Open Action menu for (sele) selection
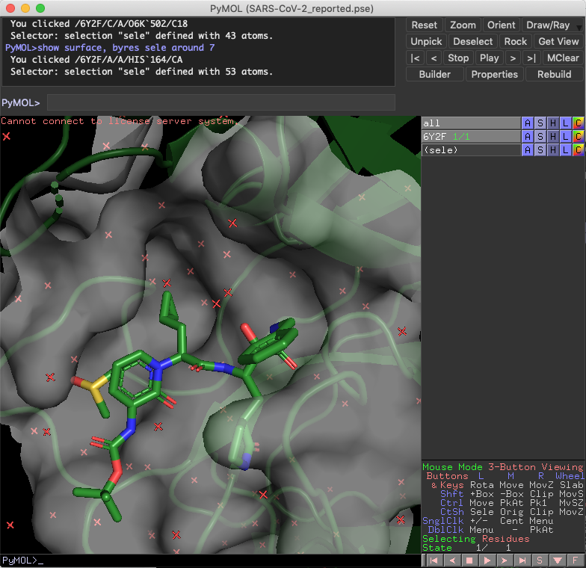586x568 pixels. pyautogui.click(x=528, y=149)
